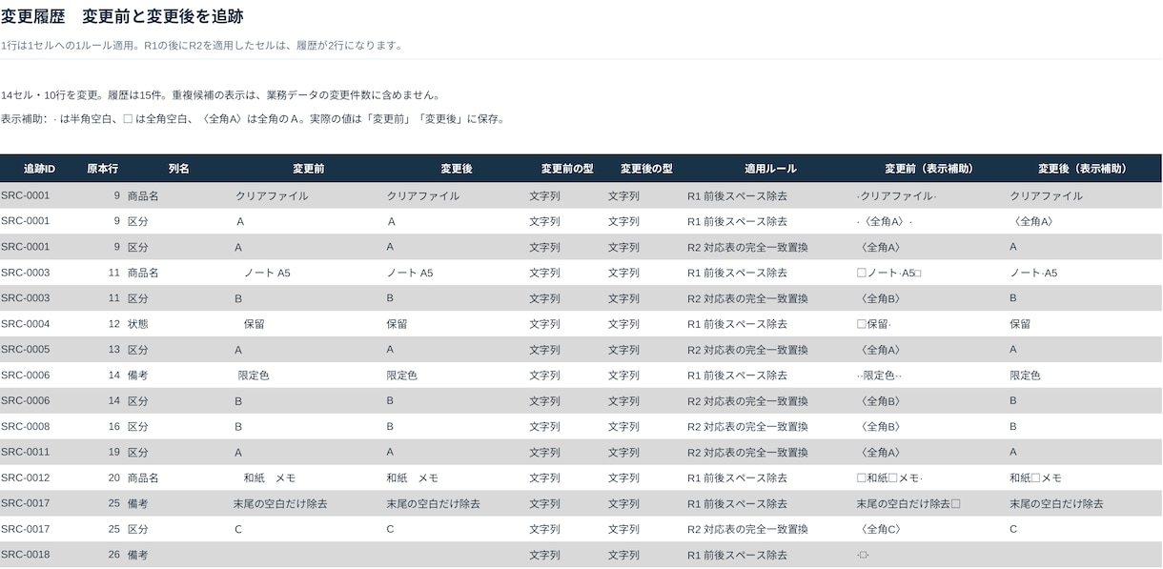The height and width of the screenshot is (569, 1163).
Task: Select original row number 19
Action: [x=114, y=453]
